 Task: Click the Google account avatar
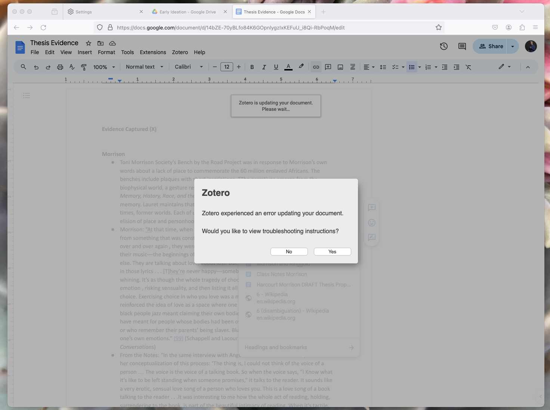click(531, 46)
